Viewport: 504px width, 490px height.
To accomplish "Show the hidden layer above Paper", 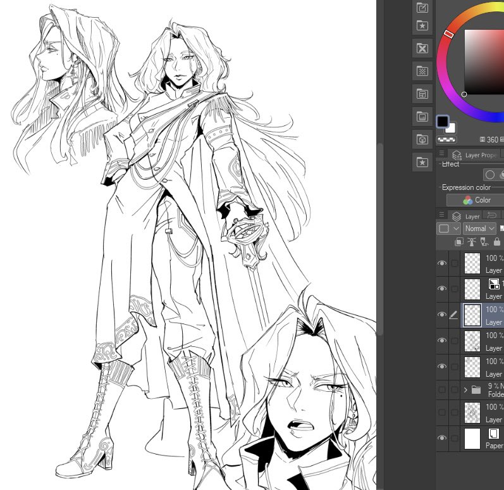I will pos(442,412).
